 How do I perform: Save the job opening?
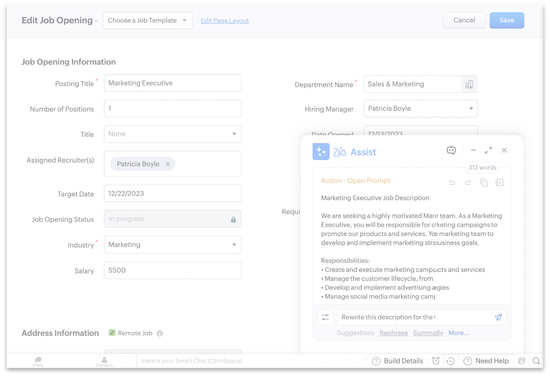[x=507, y=20]
